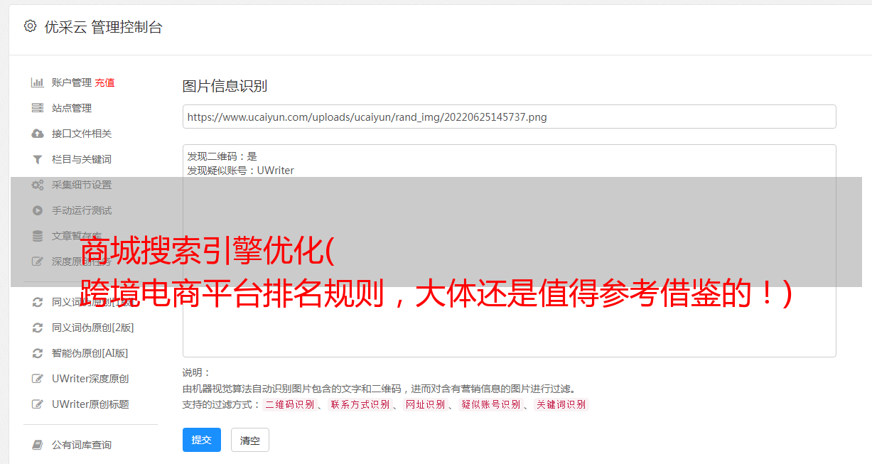
Task: Open 智能伪原创[AI版] menu item
Action: click(x=90, y=353)
